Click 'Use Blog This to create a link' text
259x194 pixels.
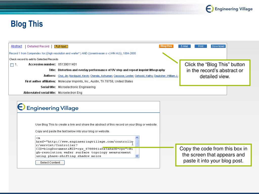tap(96, 125)
